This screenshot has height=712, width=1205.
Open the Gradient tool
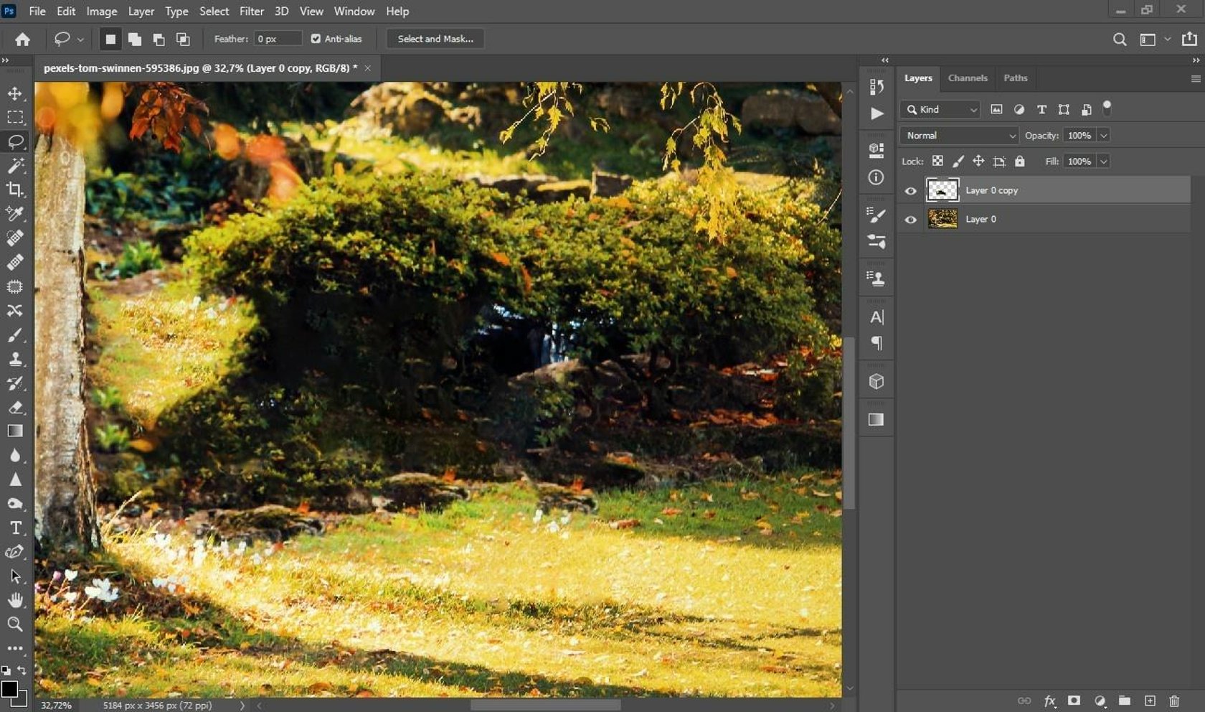(16, 431)
